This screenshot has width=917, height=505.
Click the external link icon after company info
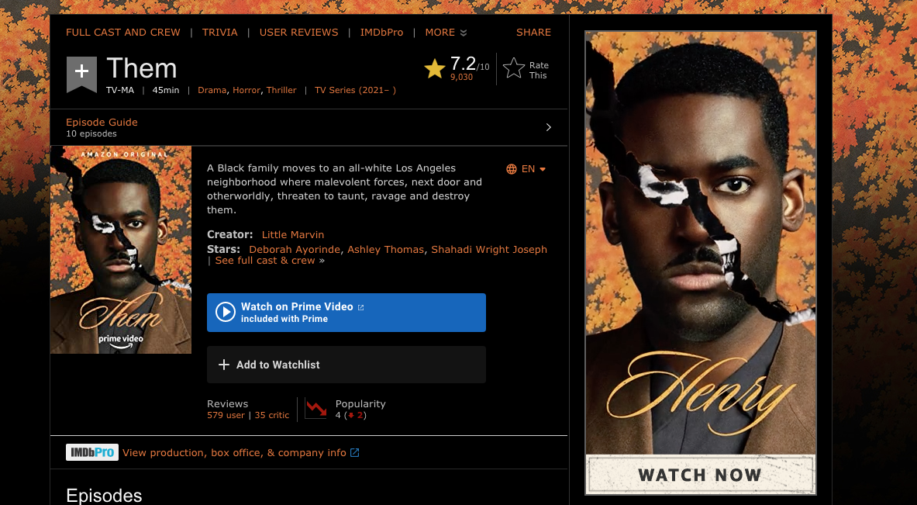pyautogui.click(x=354, y=452)
